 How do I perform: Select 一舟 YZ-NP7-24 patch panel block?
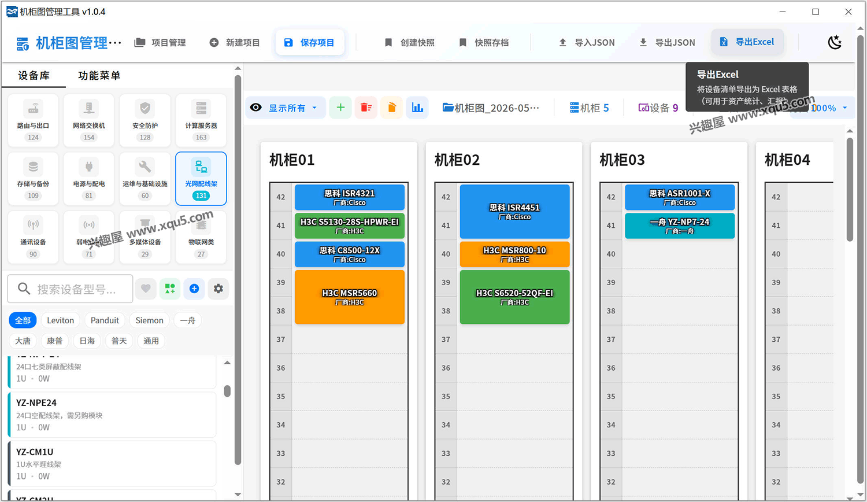(680, 226)
